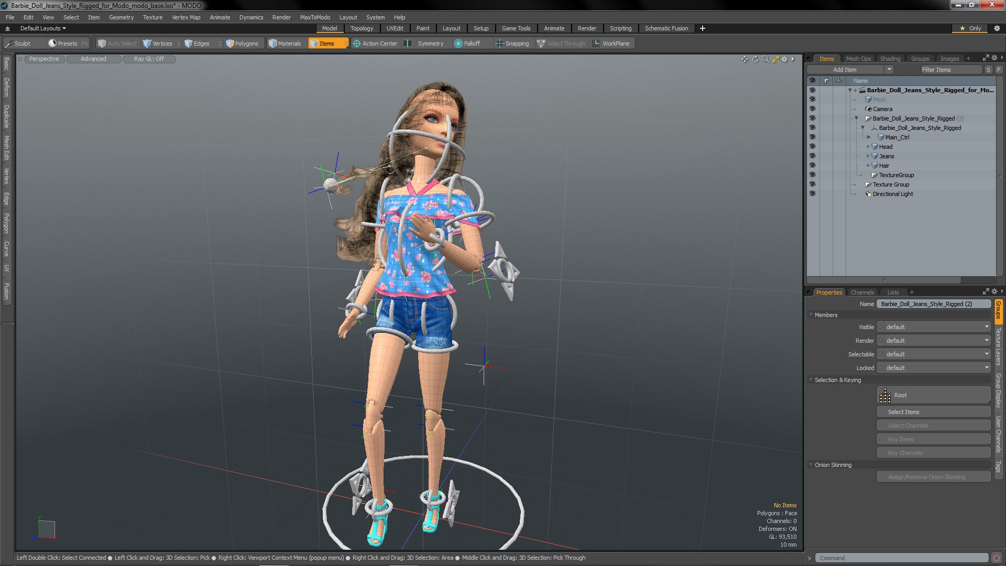This screenshot has height=566, width=1006.
Task: Open the Presets browser
Action: point(68,43)
